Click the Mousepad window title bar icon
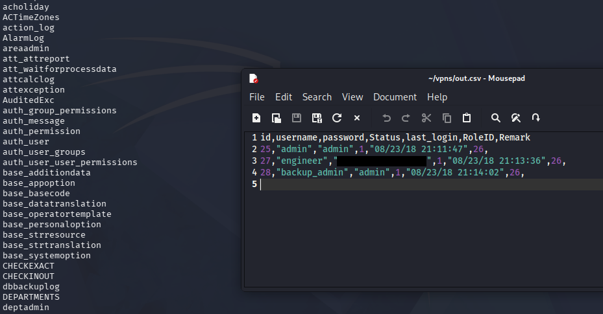 (254, 78)
